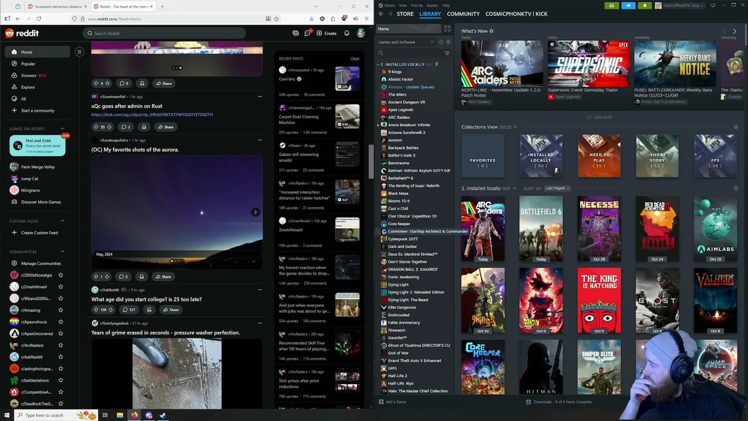The height and width of the screenshot is (421, 748).
Task: Open the Reddit chat icon with notification badge
Action: 307,33
